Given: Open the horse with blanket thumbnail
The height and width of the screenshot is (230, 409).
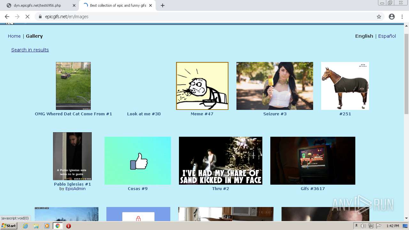Looking at the screenshot, I should click(x=345, y=86).
